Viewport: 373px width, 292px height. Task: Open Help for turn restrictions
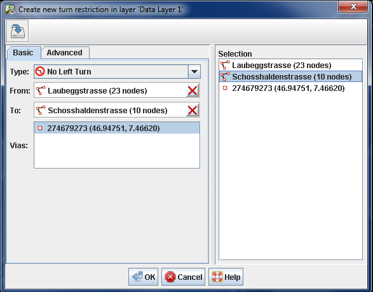tap(226, 277)
